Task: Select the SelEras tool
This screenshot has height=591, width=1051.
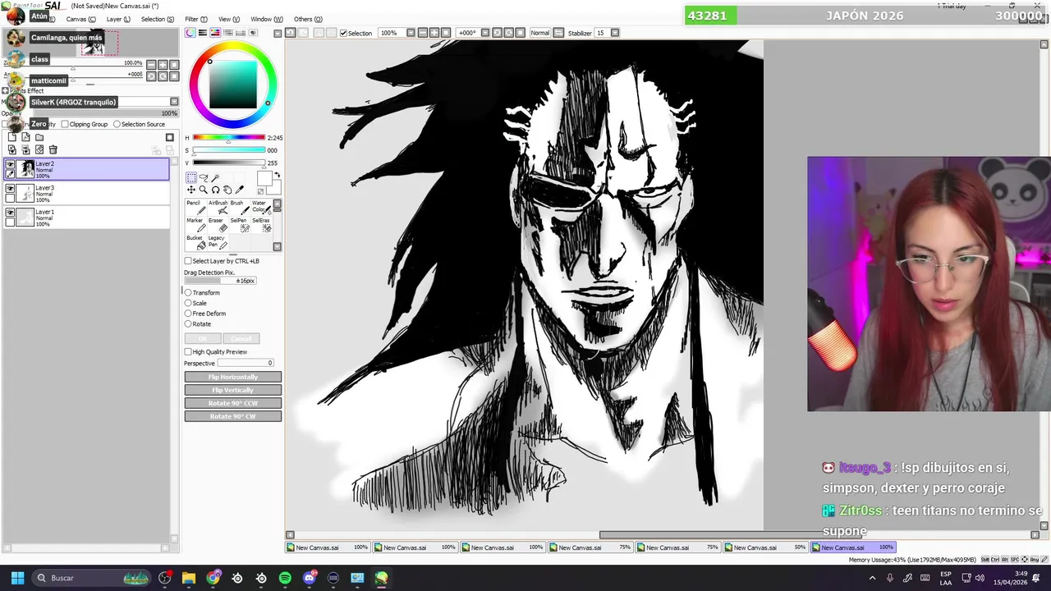Action: click(261, 224)
